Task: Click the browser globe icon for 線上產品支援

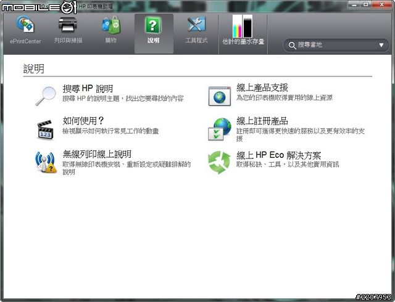Action: click(220, 96)
